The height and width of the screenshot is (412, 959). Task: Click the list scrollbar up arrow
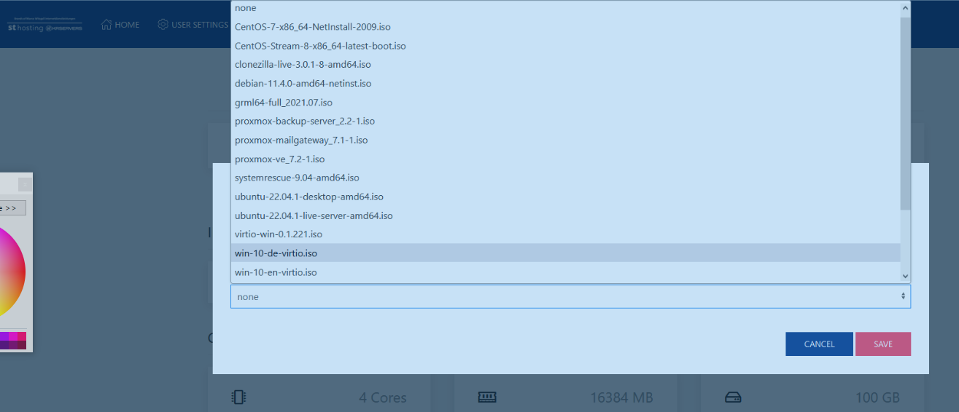pos(906,8)
